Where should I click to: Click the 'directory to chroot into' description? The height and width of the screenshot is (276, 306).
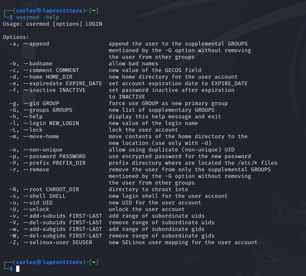[148, 190]
